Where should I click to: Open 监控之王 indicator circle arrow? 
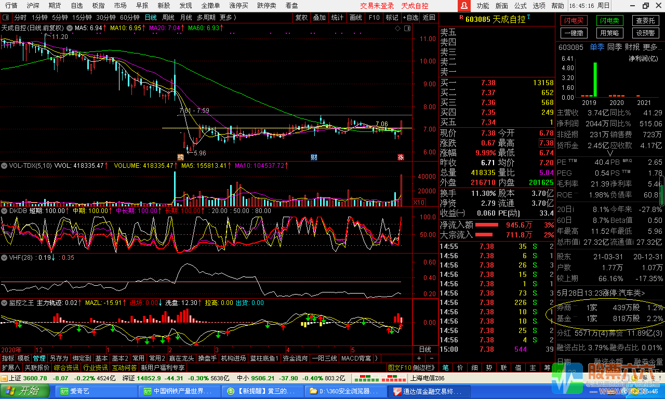tap(4, 302)
